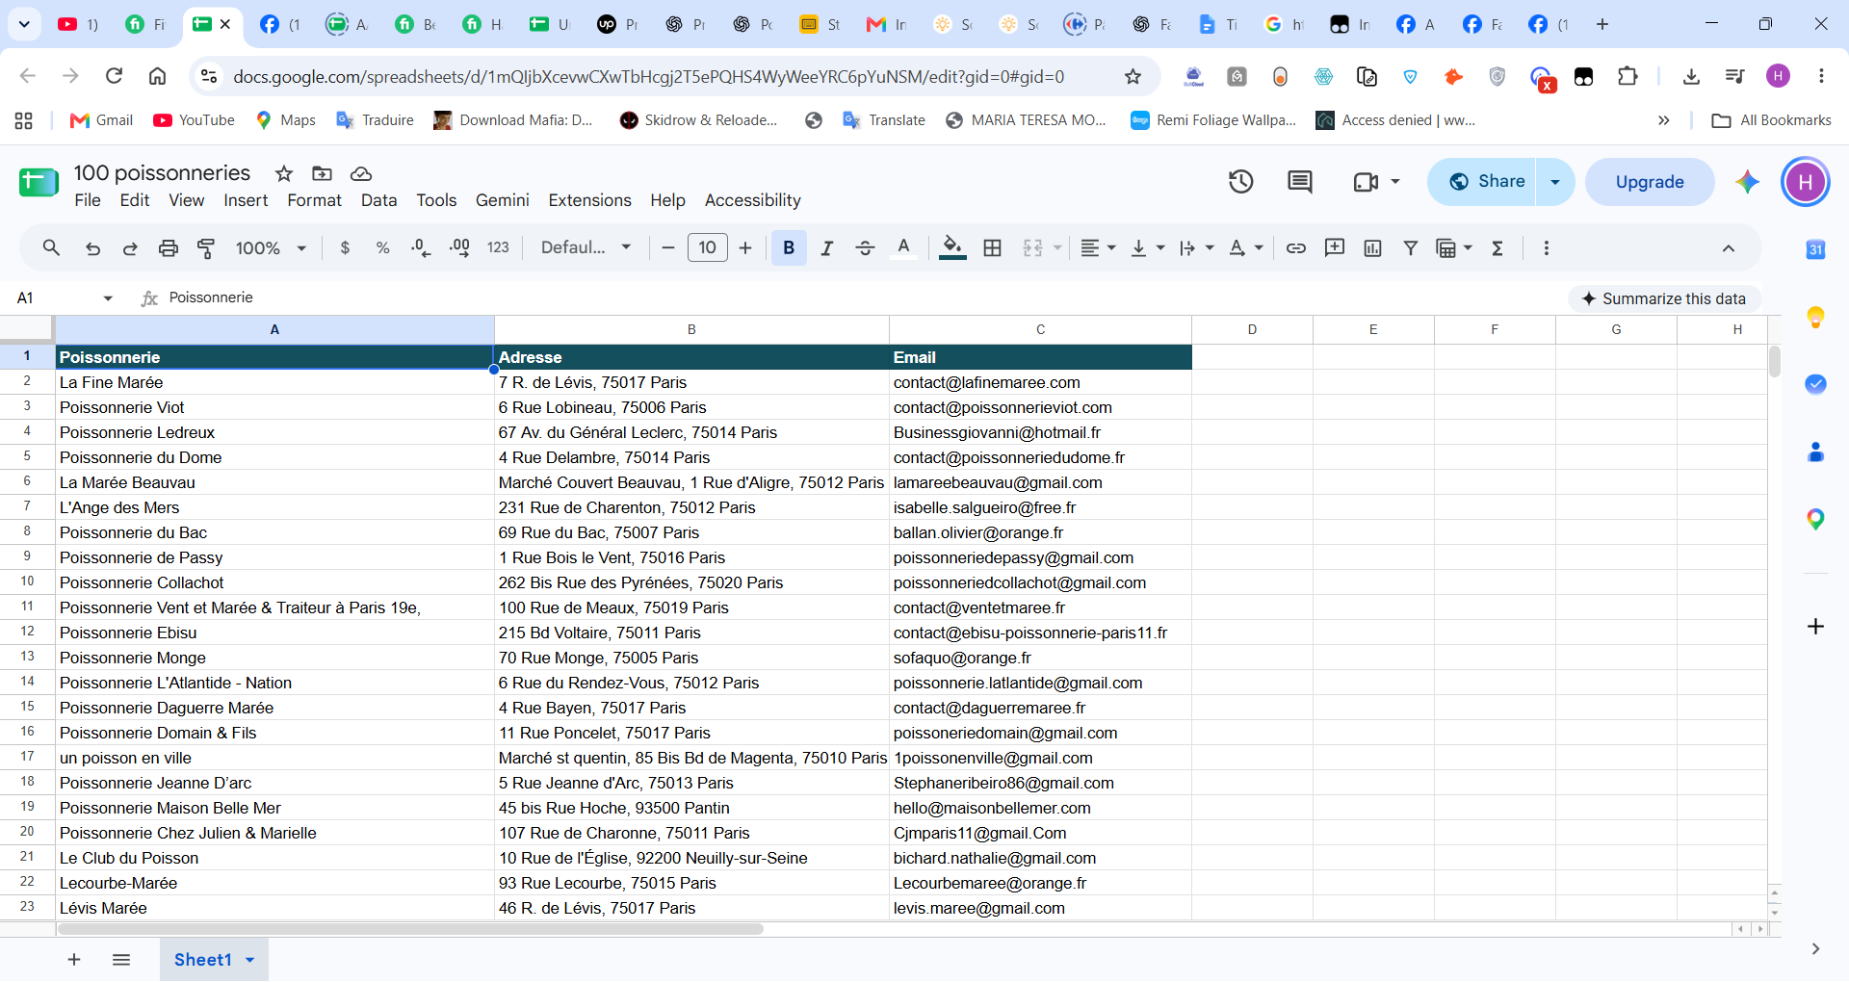Open version history clock icon

[x=1240, y=181]
